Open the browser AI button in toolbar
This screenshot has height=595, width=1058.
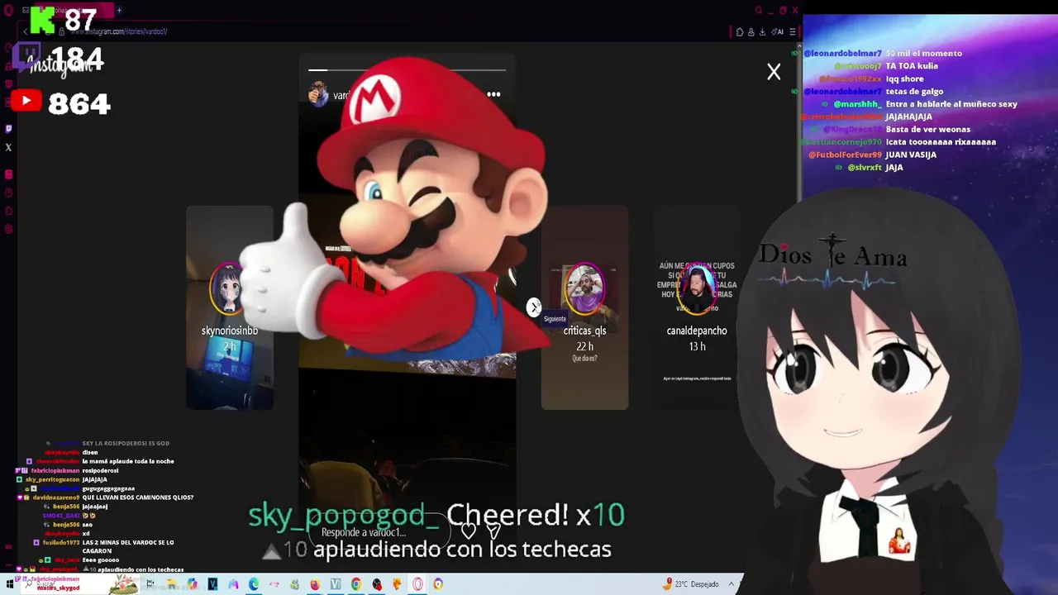[x=778, y=31]
